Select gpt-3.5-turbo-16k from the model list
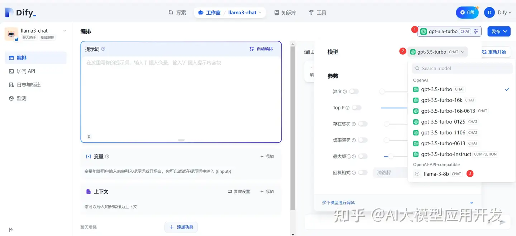Viewport: 516px width, 236px height. click(x=462, y=100)
